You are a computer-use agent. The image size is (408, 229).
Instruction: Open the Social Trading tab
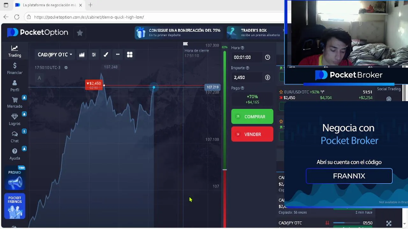pos(389,89)
